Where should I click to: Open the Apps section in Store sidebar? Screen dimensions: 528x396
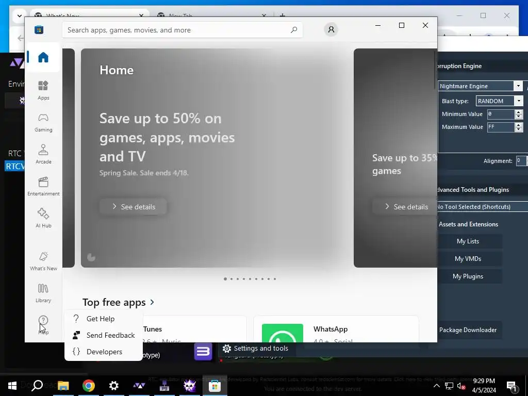point(43,90)
